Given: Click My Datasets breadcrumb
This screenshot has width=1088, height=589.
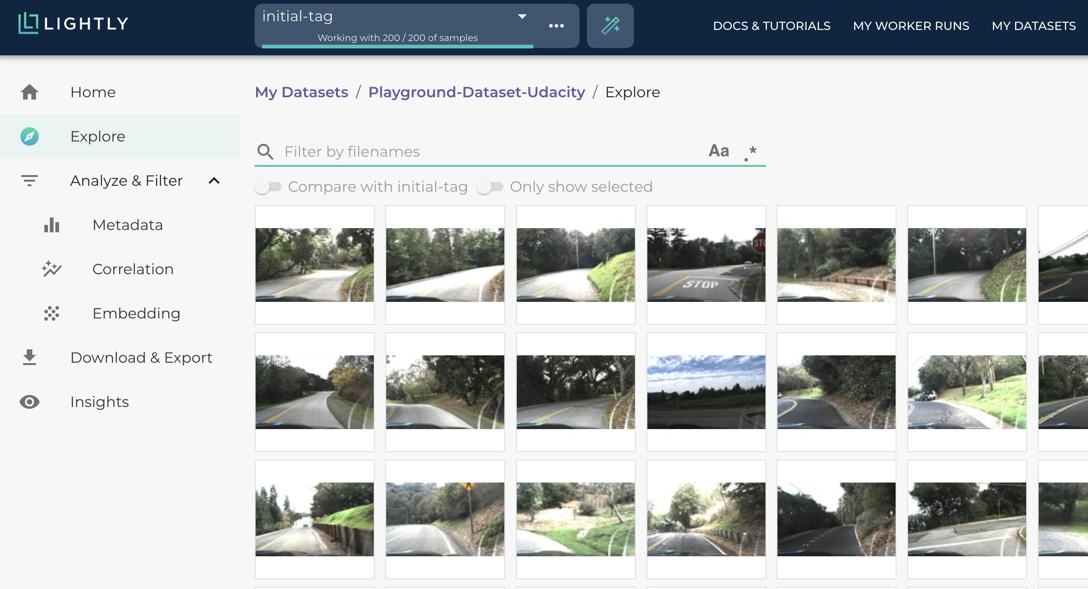Looking at the screenshot, I should tap(302, 92).
